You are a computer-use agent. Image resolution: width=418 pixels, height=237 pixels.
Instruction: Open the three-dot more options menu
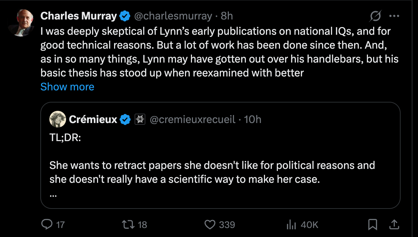click(x=394, y=16)
